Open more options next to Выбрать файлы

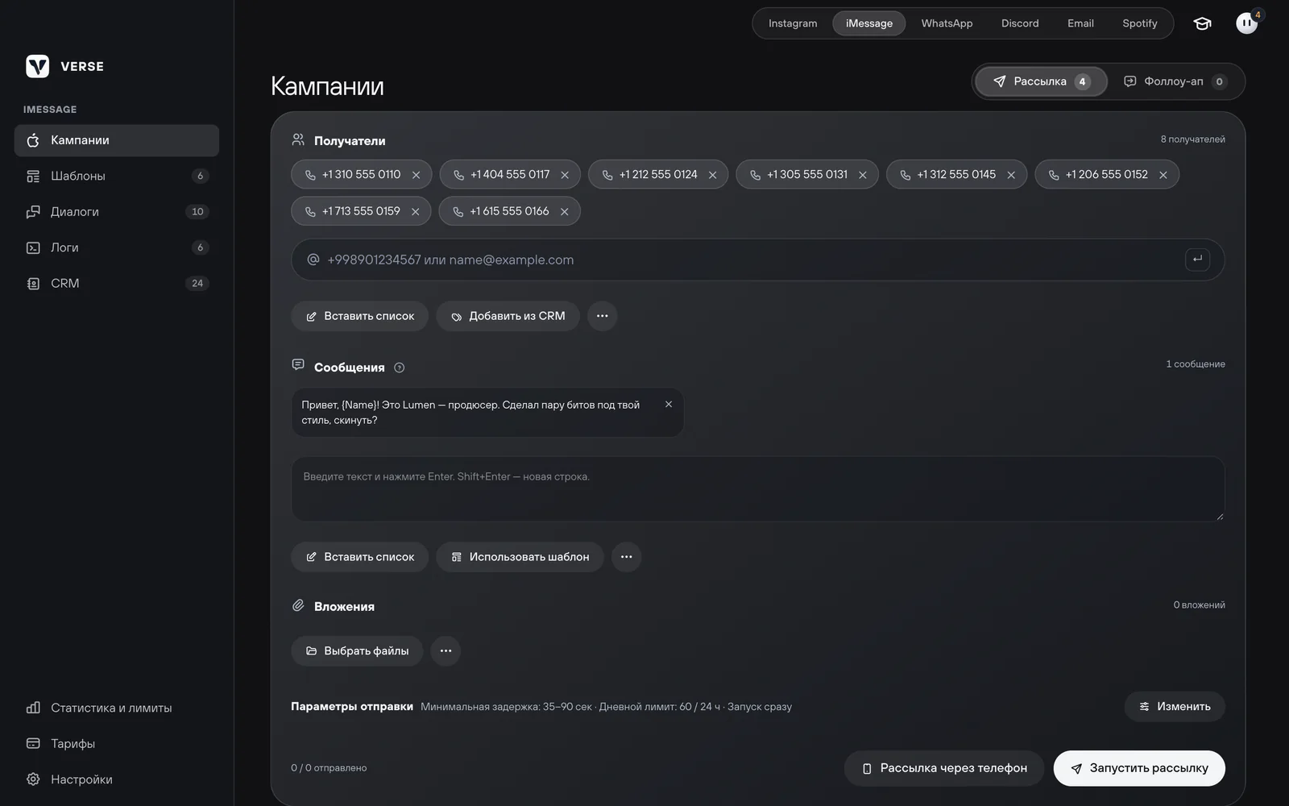(446, 651)
